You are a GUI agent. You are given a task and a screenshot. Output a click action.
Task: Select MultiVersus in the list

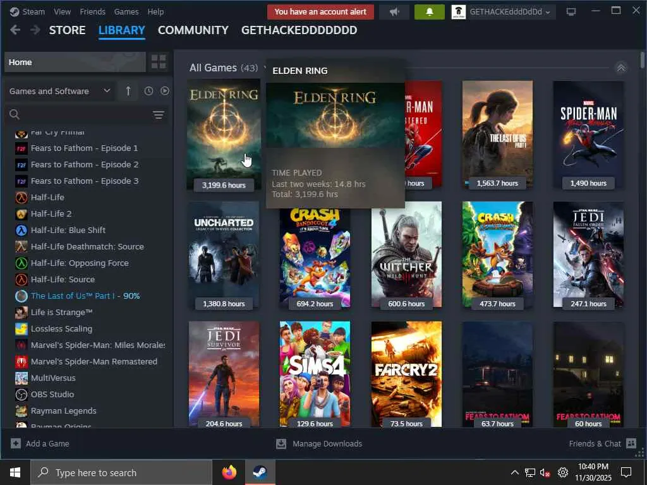53,378
